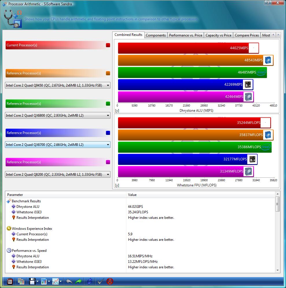The image size is (286, 288).
Task: Open the floppy disk save dropdown arrow
Action: pos(37,281)
